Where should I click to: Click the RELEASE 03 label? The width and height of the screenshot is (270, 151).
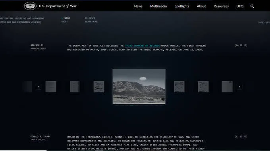[37, 45]
